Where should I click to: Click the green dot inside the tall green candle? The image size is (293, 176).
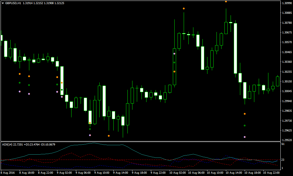click(x=174, y=62)
